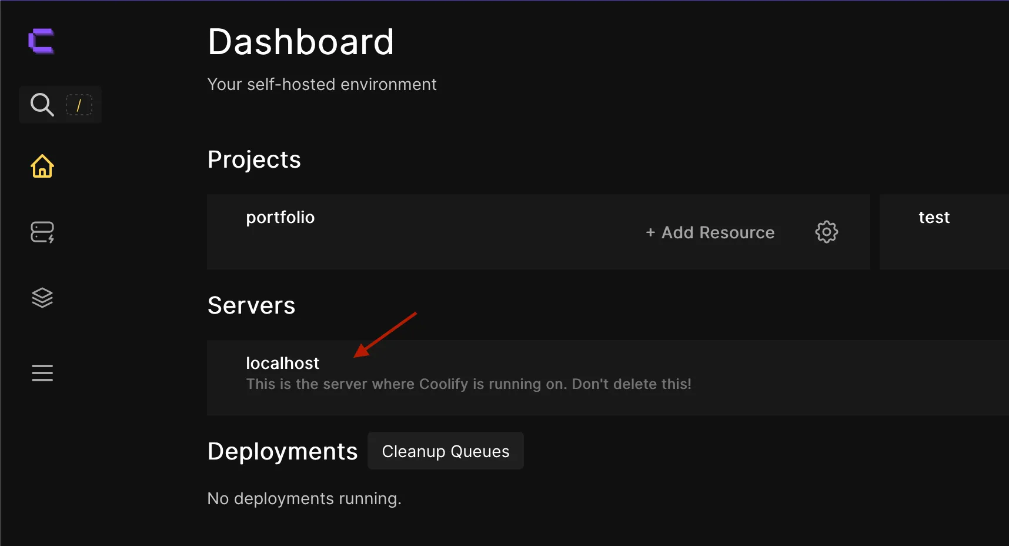Go to Dashboard home icon
The image size is (1009, 546).
click(42, 166)
